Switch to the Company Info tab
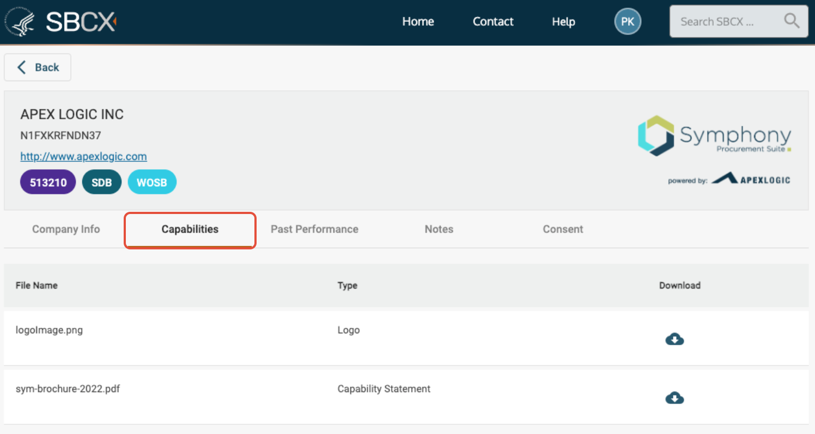This screenshot has height=434, width=815. (66, 229)
